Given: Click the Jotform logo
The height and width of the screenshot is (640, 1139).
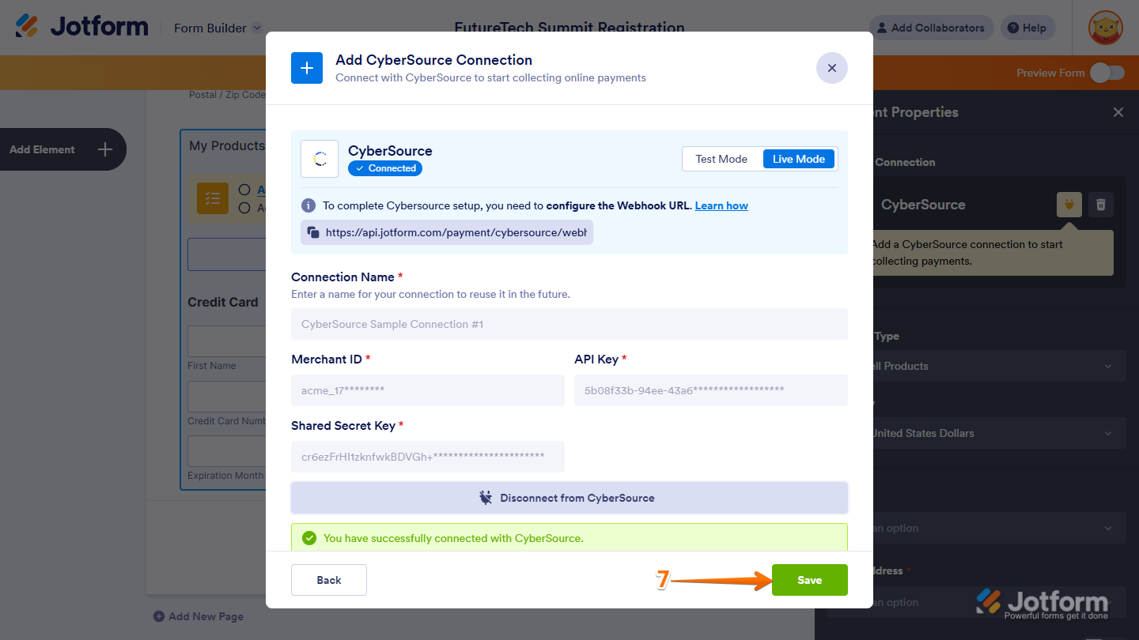Looking at the screenshot, I should (x=81, y=27).
